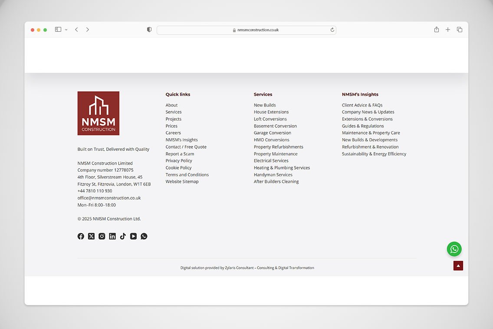
Task: Reload the page in Safari
Action: coord(332,30)
